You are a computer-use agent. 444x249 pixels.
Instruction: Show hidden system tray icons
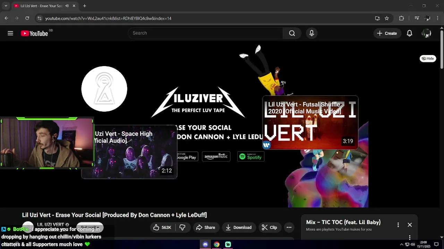pyautogui.click(x=402, y=245)
